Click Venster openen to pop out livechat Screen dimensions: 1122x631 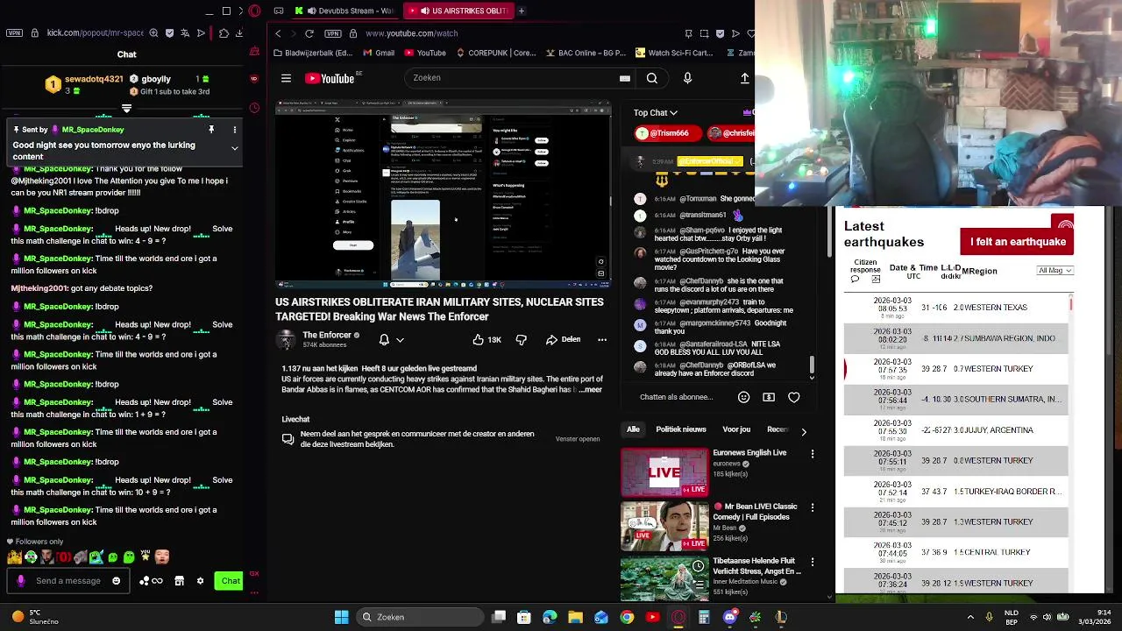(x=578, y=439)
